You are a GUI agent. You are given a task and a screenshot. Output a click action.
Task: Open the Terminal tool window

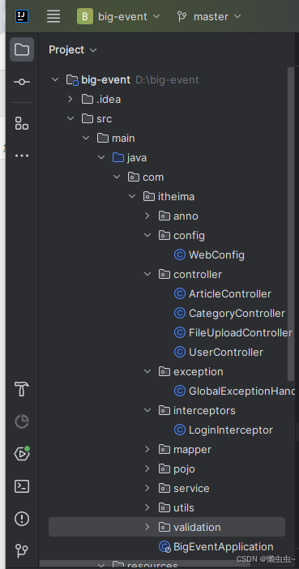click(22, 486)
